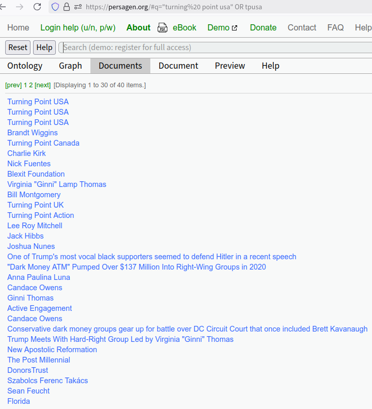This screenshot has width=372, height=409.
Task: Open the Demo link
Action: click(219, 28)
